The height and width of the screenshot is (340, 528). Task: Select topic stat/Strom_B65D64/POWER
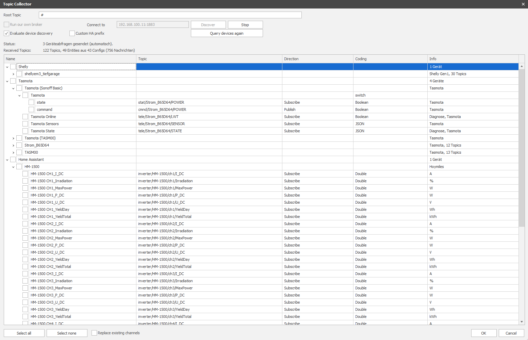click(x=161, y=102)
